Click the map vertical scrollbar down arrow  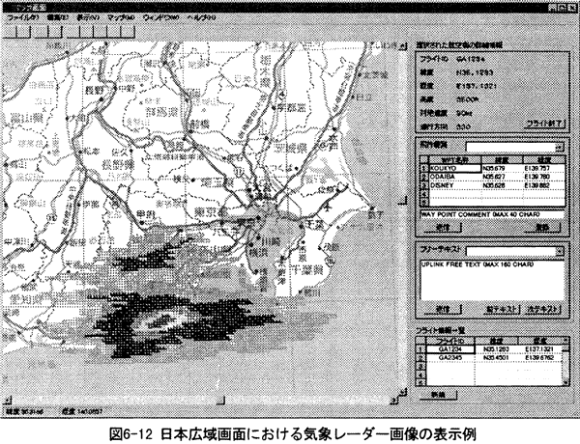pyautogui.click(x=402, y=392)
